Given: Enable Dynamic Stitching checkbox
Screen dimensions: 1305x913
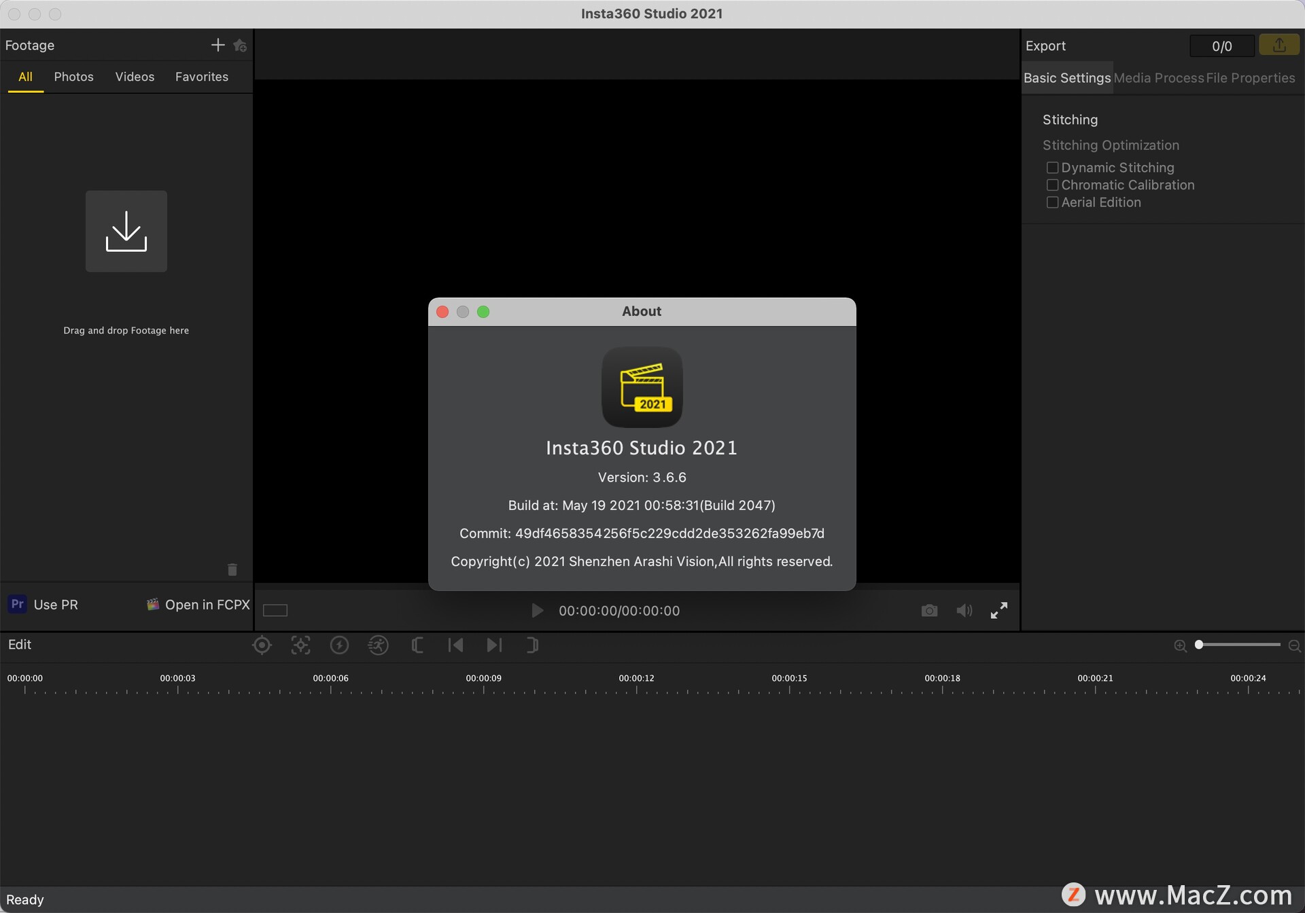Looking at the screenshot, I should coord(1052,168).
